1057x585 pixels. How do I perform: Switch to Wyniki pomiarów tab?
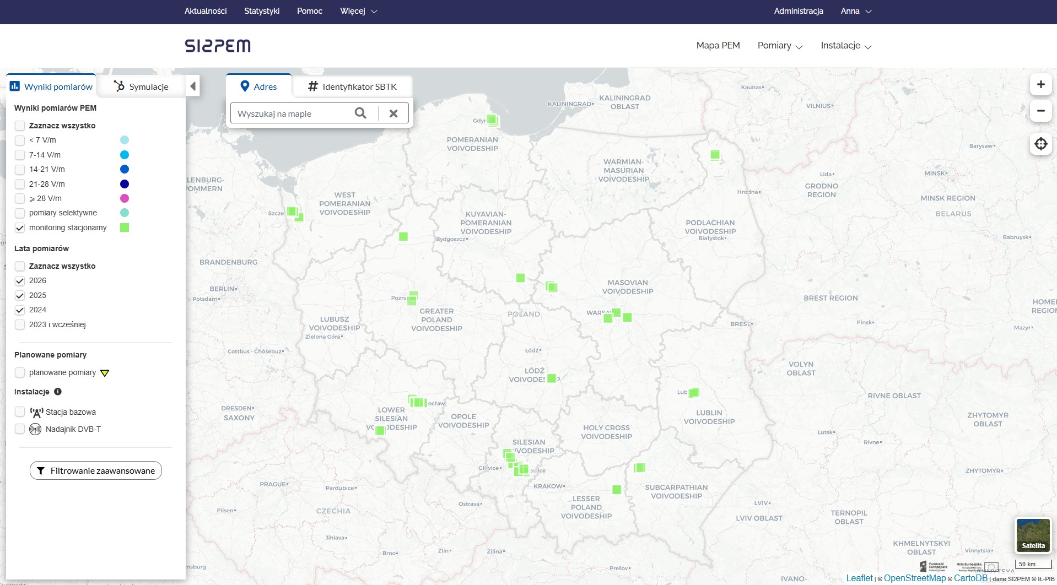coord(51,86)
